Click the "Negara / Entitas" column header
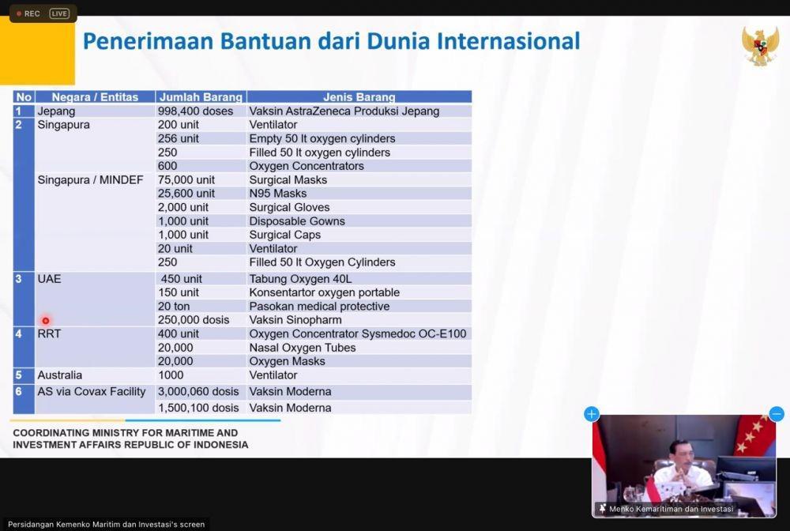Image resolution: width=790 pixels, height=531 pixels. (95, 96)
